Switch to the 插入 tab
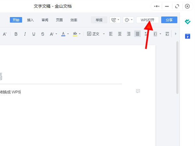 (30, 20)
